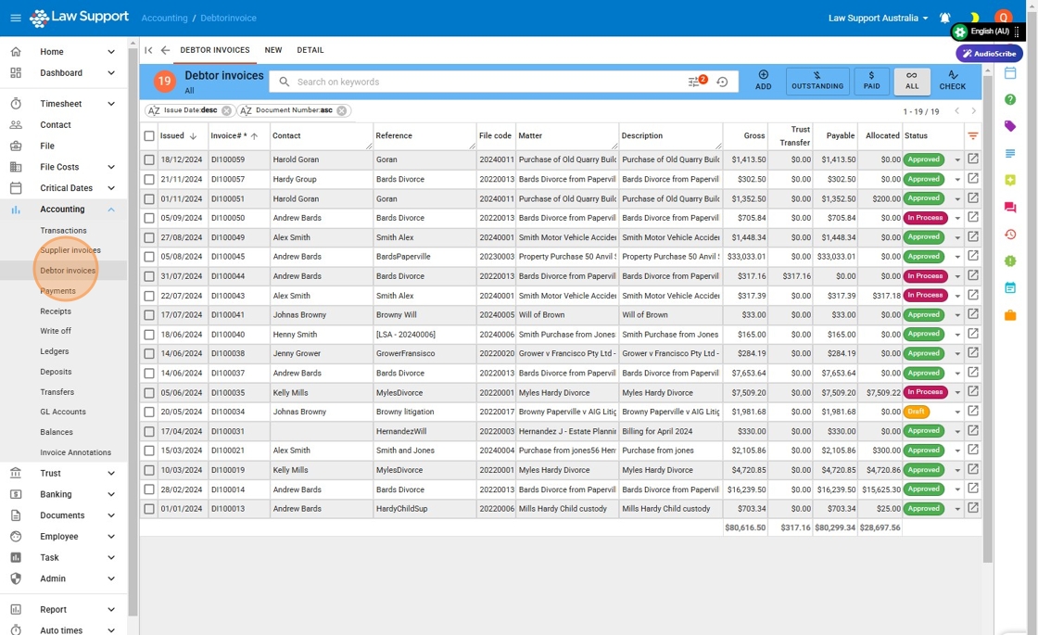
Task: Go back using the left arrow icon
Action: (x=165, y=50)
